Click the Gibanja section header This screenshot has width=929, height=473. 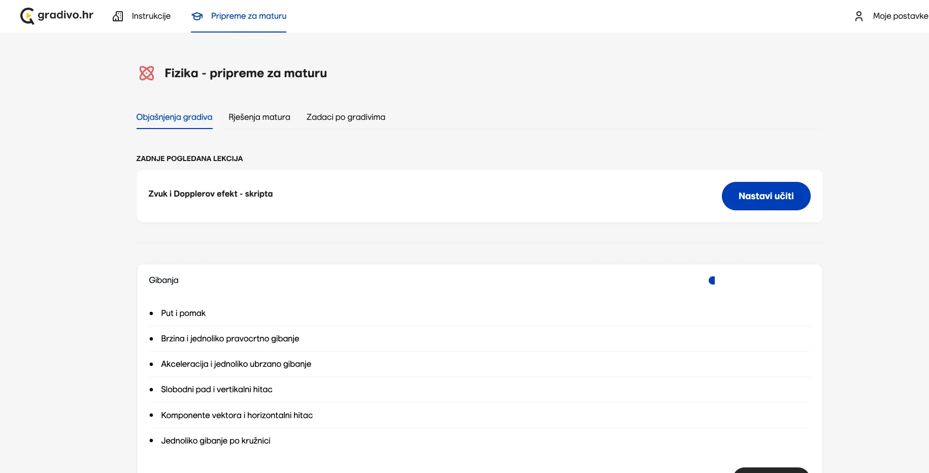point(163,280)
